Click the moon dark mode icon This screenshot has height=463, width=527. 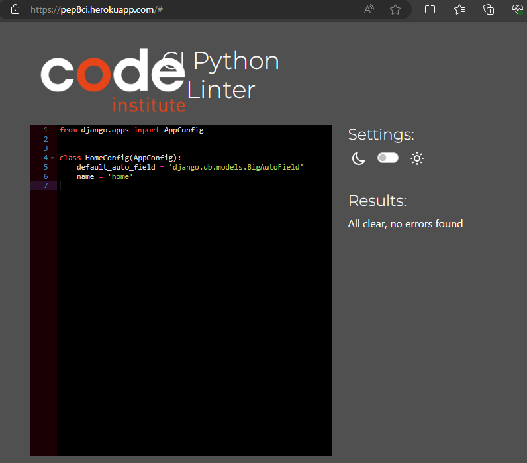tap(358, 158)
